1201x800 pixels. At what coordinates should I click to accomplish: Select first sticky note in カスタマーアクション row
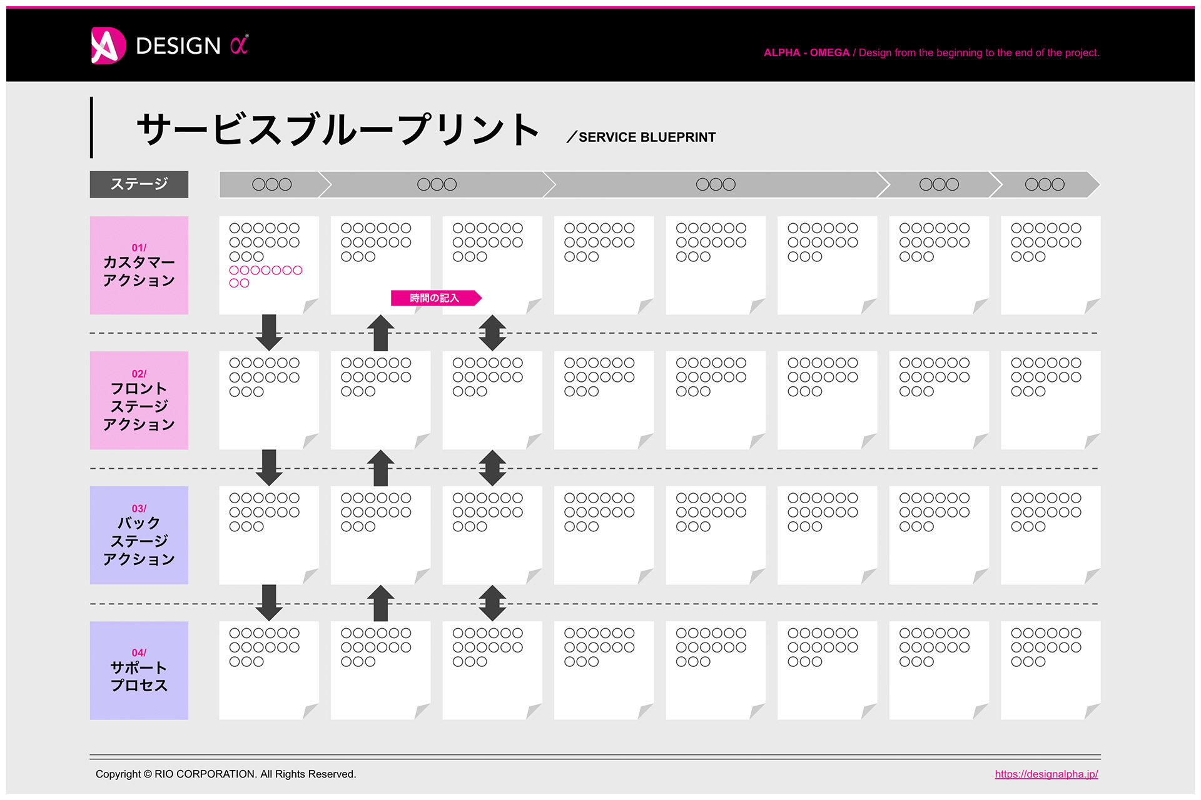coord(269,265)
